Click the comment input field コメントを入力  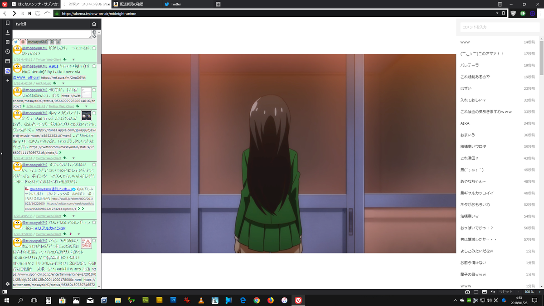coord(500,27)
